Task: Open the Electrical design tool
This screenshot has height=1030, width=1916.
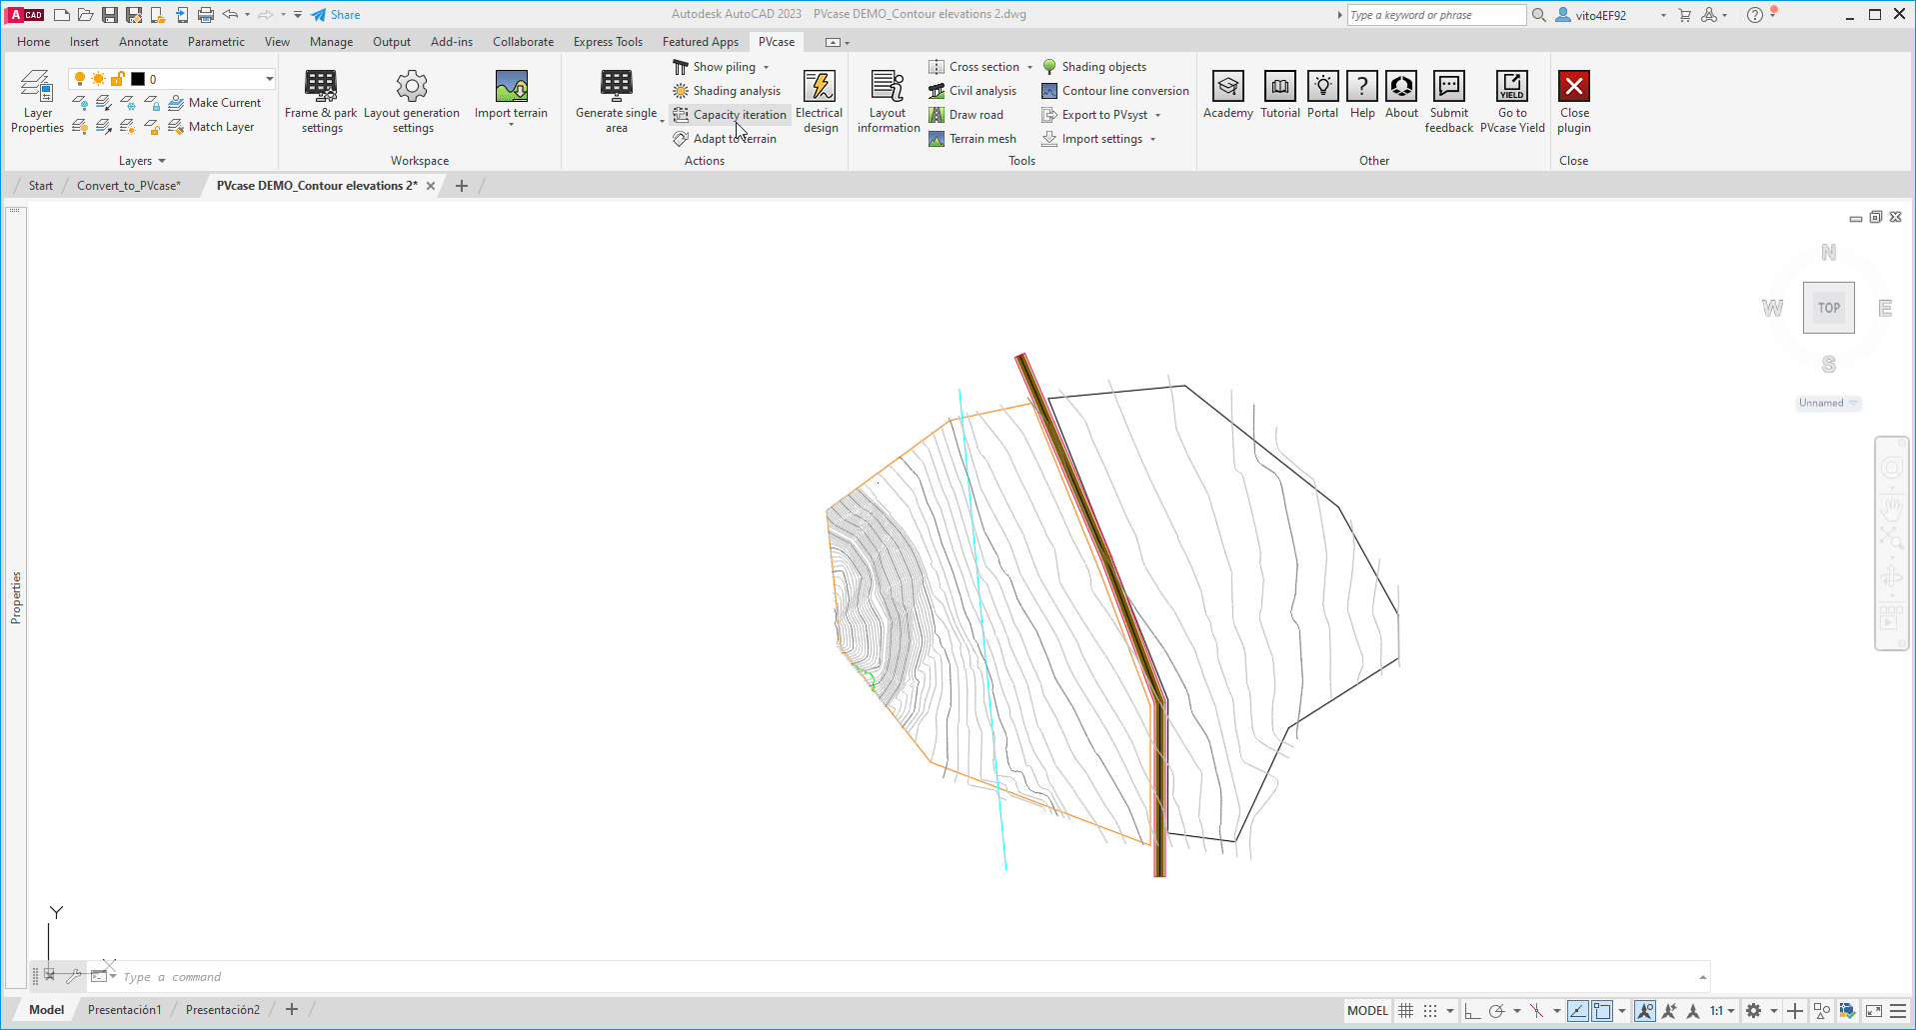Action: click(819, 87)
